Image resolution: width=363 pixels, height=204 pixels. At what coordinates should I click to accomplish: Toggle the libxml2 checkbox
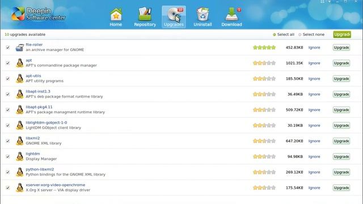point(7,141)
